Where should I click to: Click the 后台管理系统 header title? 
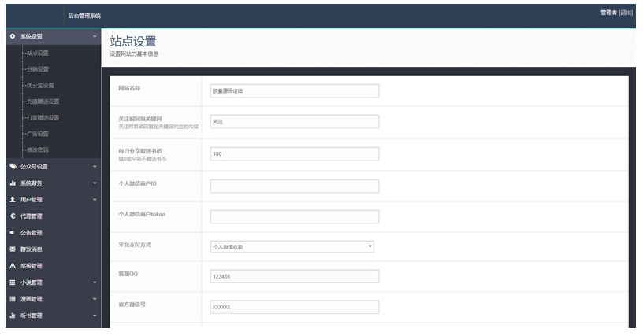(84, 16)
